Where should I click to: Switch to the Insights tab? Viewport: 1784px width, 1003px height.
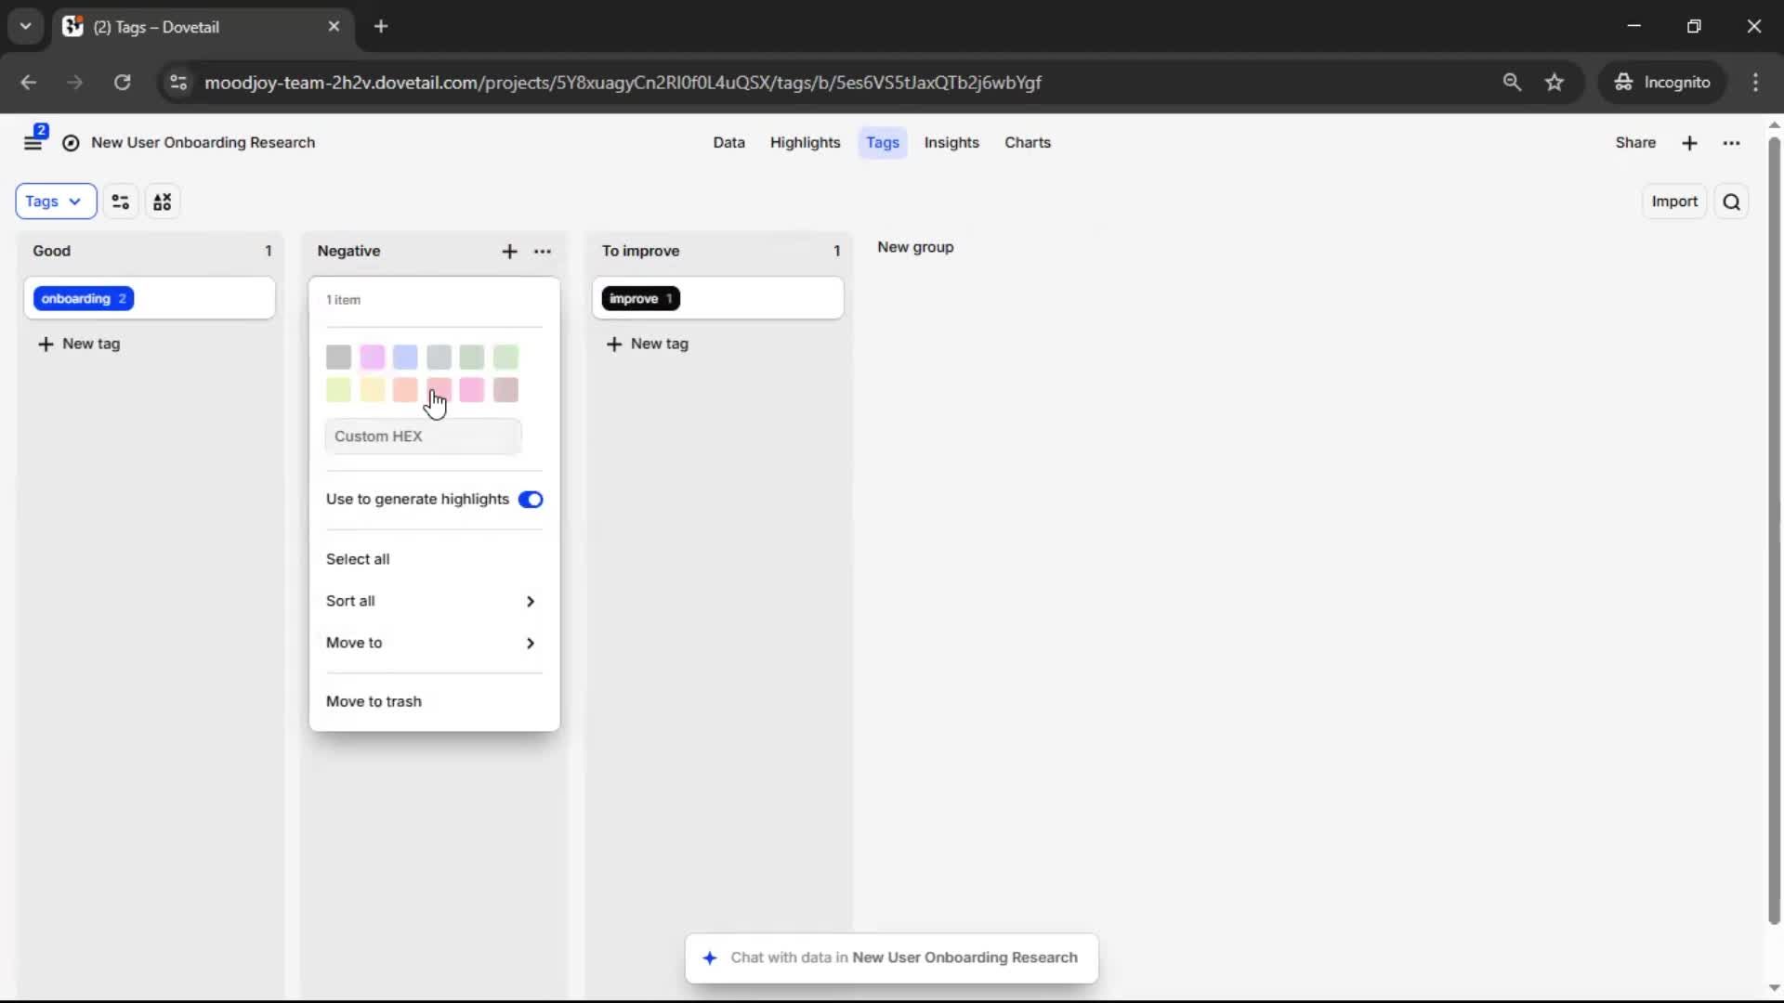[951, 142]
